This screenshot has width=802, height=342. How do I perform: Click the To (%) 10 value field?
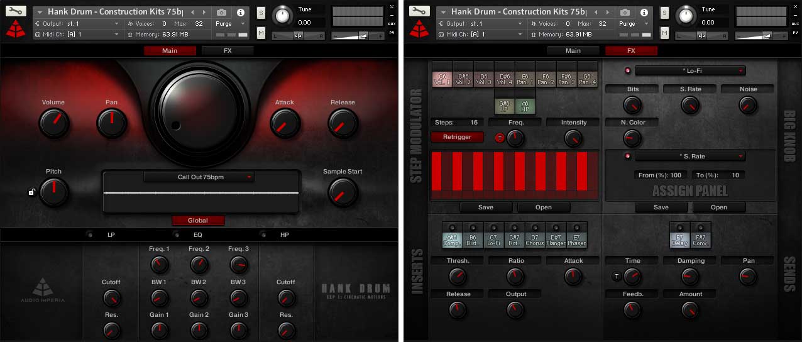(x=717, y=175)
